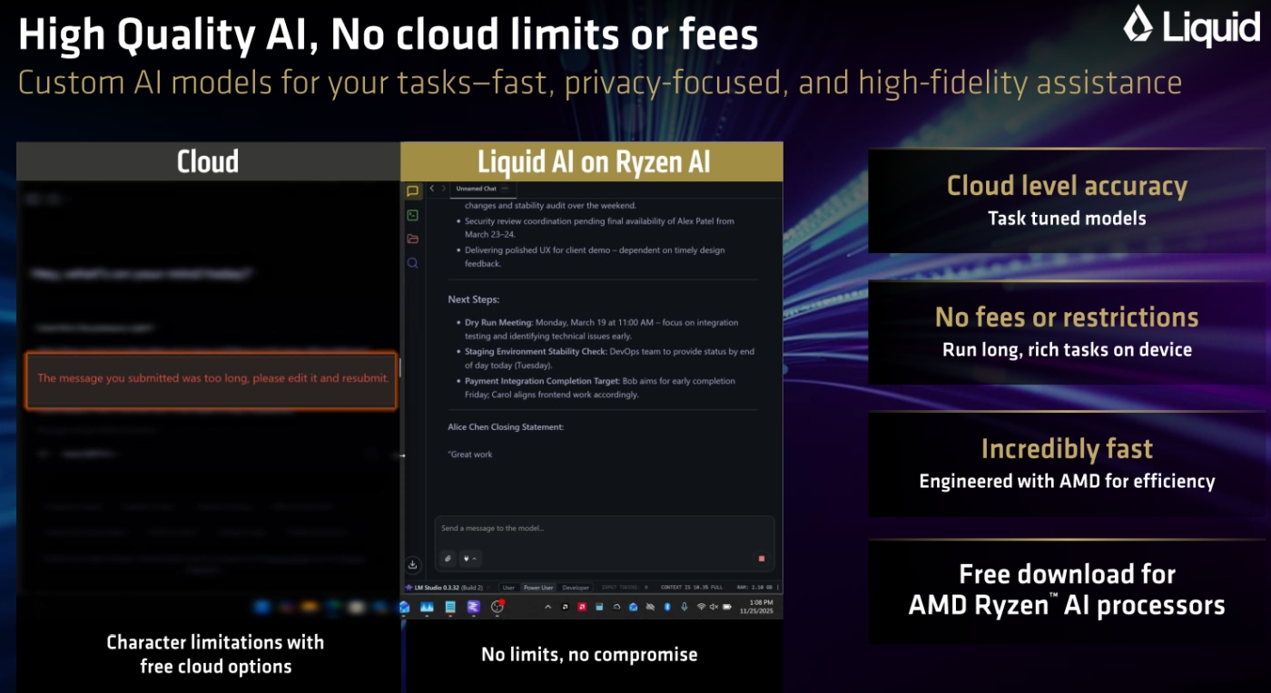Click the 'Cloud' column header
The width and height of the screenshot is (1271, 693).
208,161
